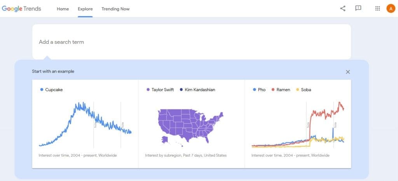Click the Ramen legend label

coord(283,90)
